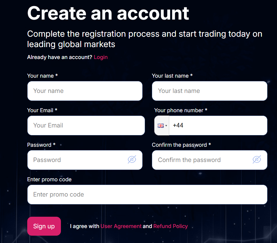The image size is (277, 243).
Task: Click the Your phone number label
Action: tap(181, 110)
